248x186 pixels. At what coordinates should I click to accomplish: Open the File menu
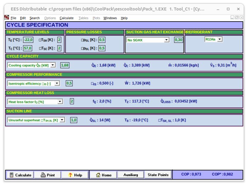[13, 18]
